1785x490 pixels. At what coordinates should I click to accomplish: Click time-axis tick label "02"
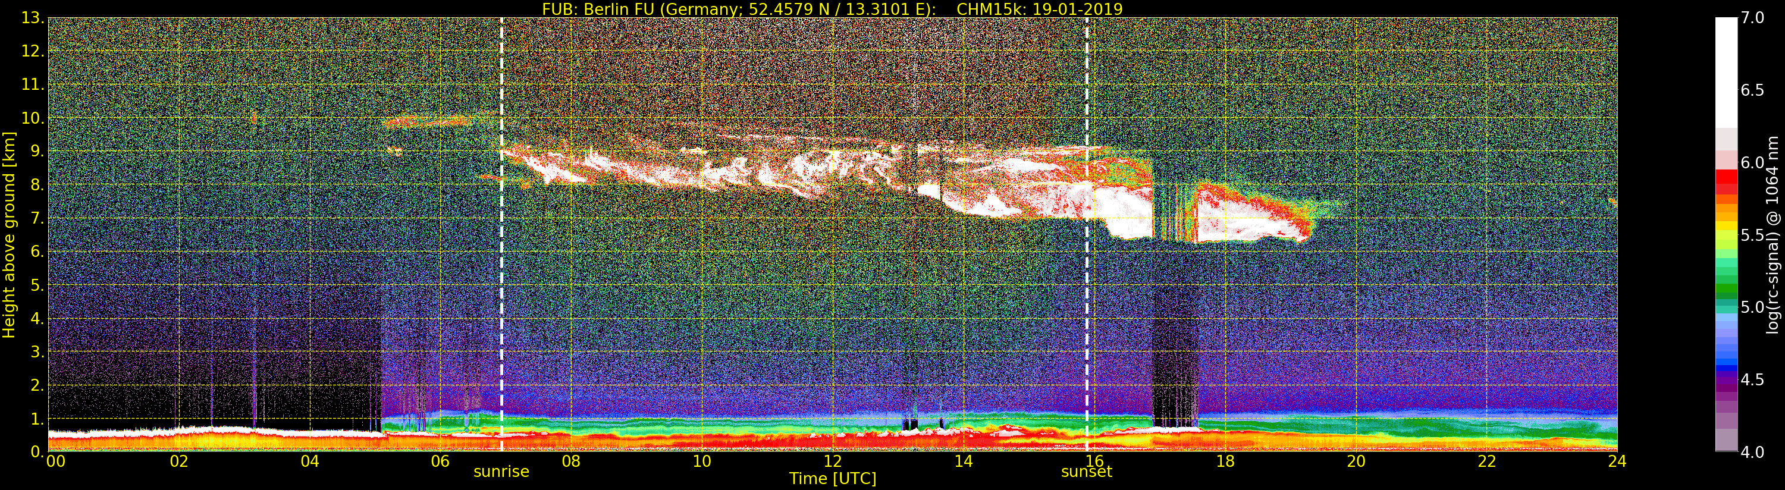click(x=179, y=461)
